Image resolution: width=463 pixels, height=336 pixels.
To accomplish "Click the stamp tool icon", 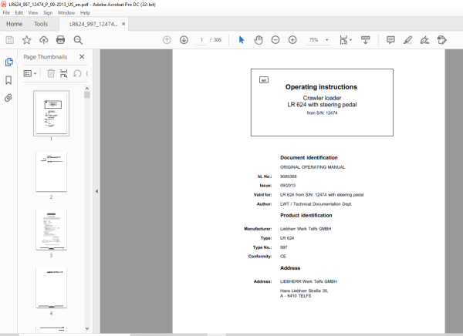I will pyautogui.click(x=441, y=40).
